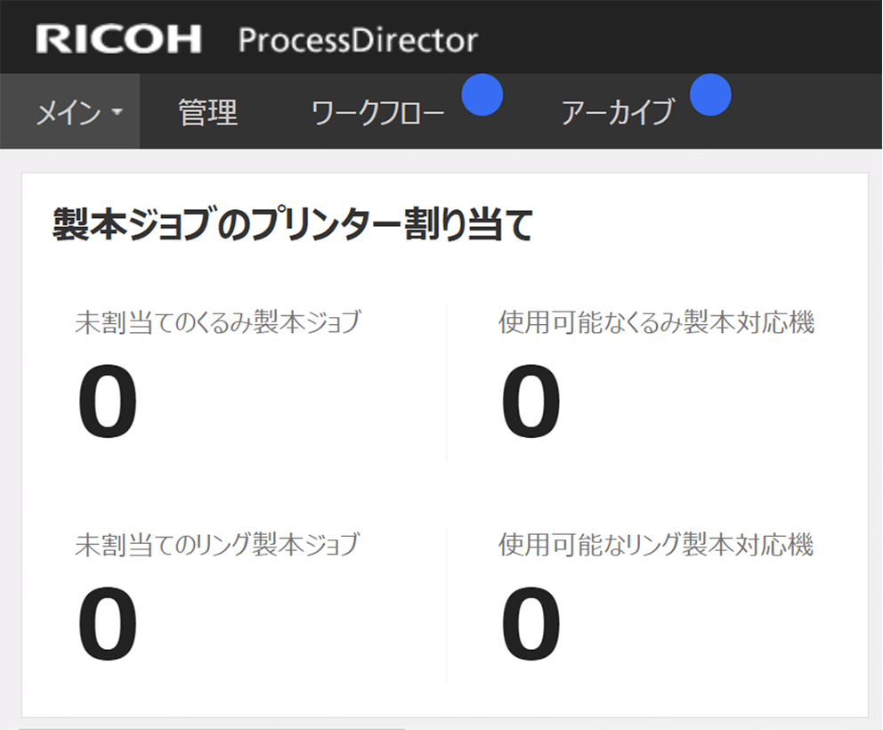Screen dimensions: 883x730
Task: Open the メイン tab
Action: click(x=68, y=113)
